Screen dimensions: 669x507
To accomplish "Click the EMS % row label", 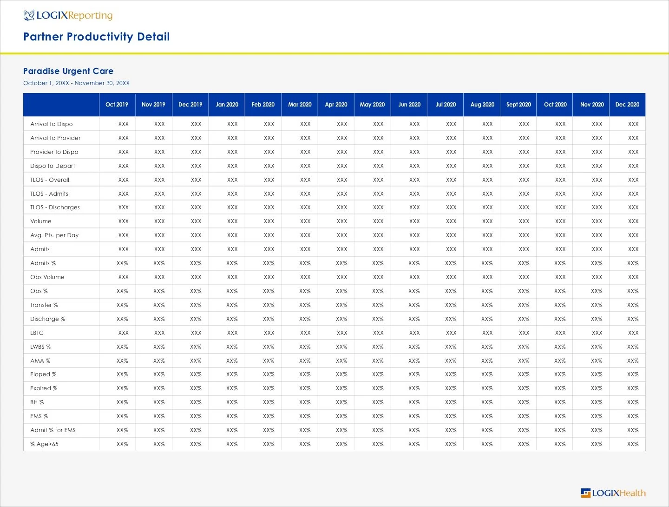I will pyautogui.click(x=39, y=416).
